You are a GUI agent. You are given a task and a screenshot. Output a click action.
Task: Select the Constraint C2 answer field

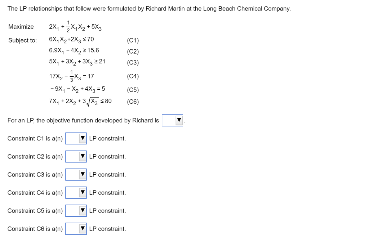click(x=76, y=156)
